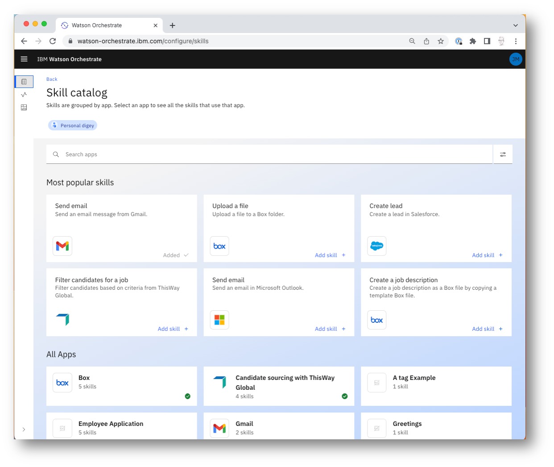554x467 pixels.
Task: Toggle the browser side panel
Action: tap(487, 41)
